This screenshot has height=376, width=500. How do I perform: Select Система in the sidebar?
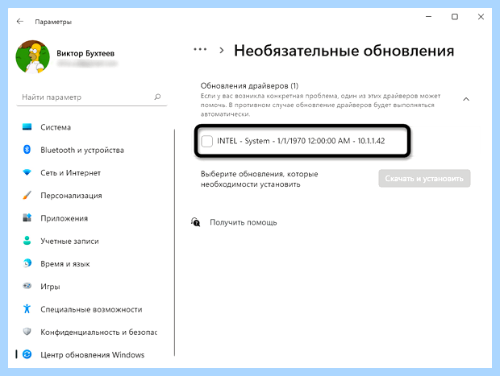[x=56, y=127]
